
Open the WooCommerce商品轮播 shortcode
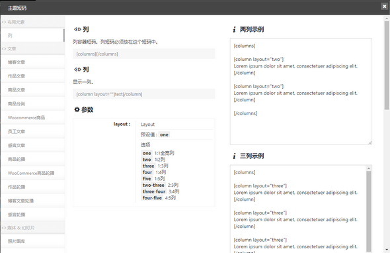(33, 173)
